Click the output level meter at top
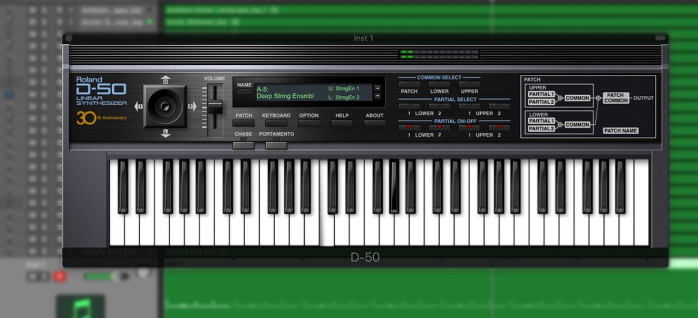The height and width of the screenshot is (318, 698). click(x=439, y=54)
